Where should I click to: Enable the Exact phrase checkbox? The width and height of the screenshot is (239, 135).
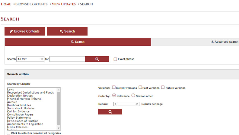tap(115, 59)
